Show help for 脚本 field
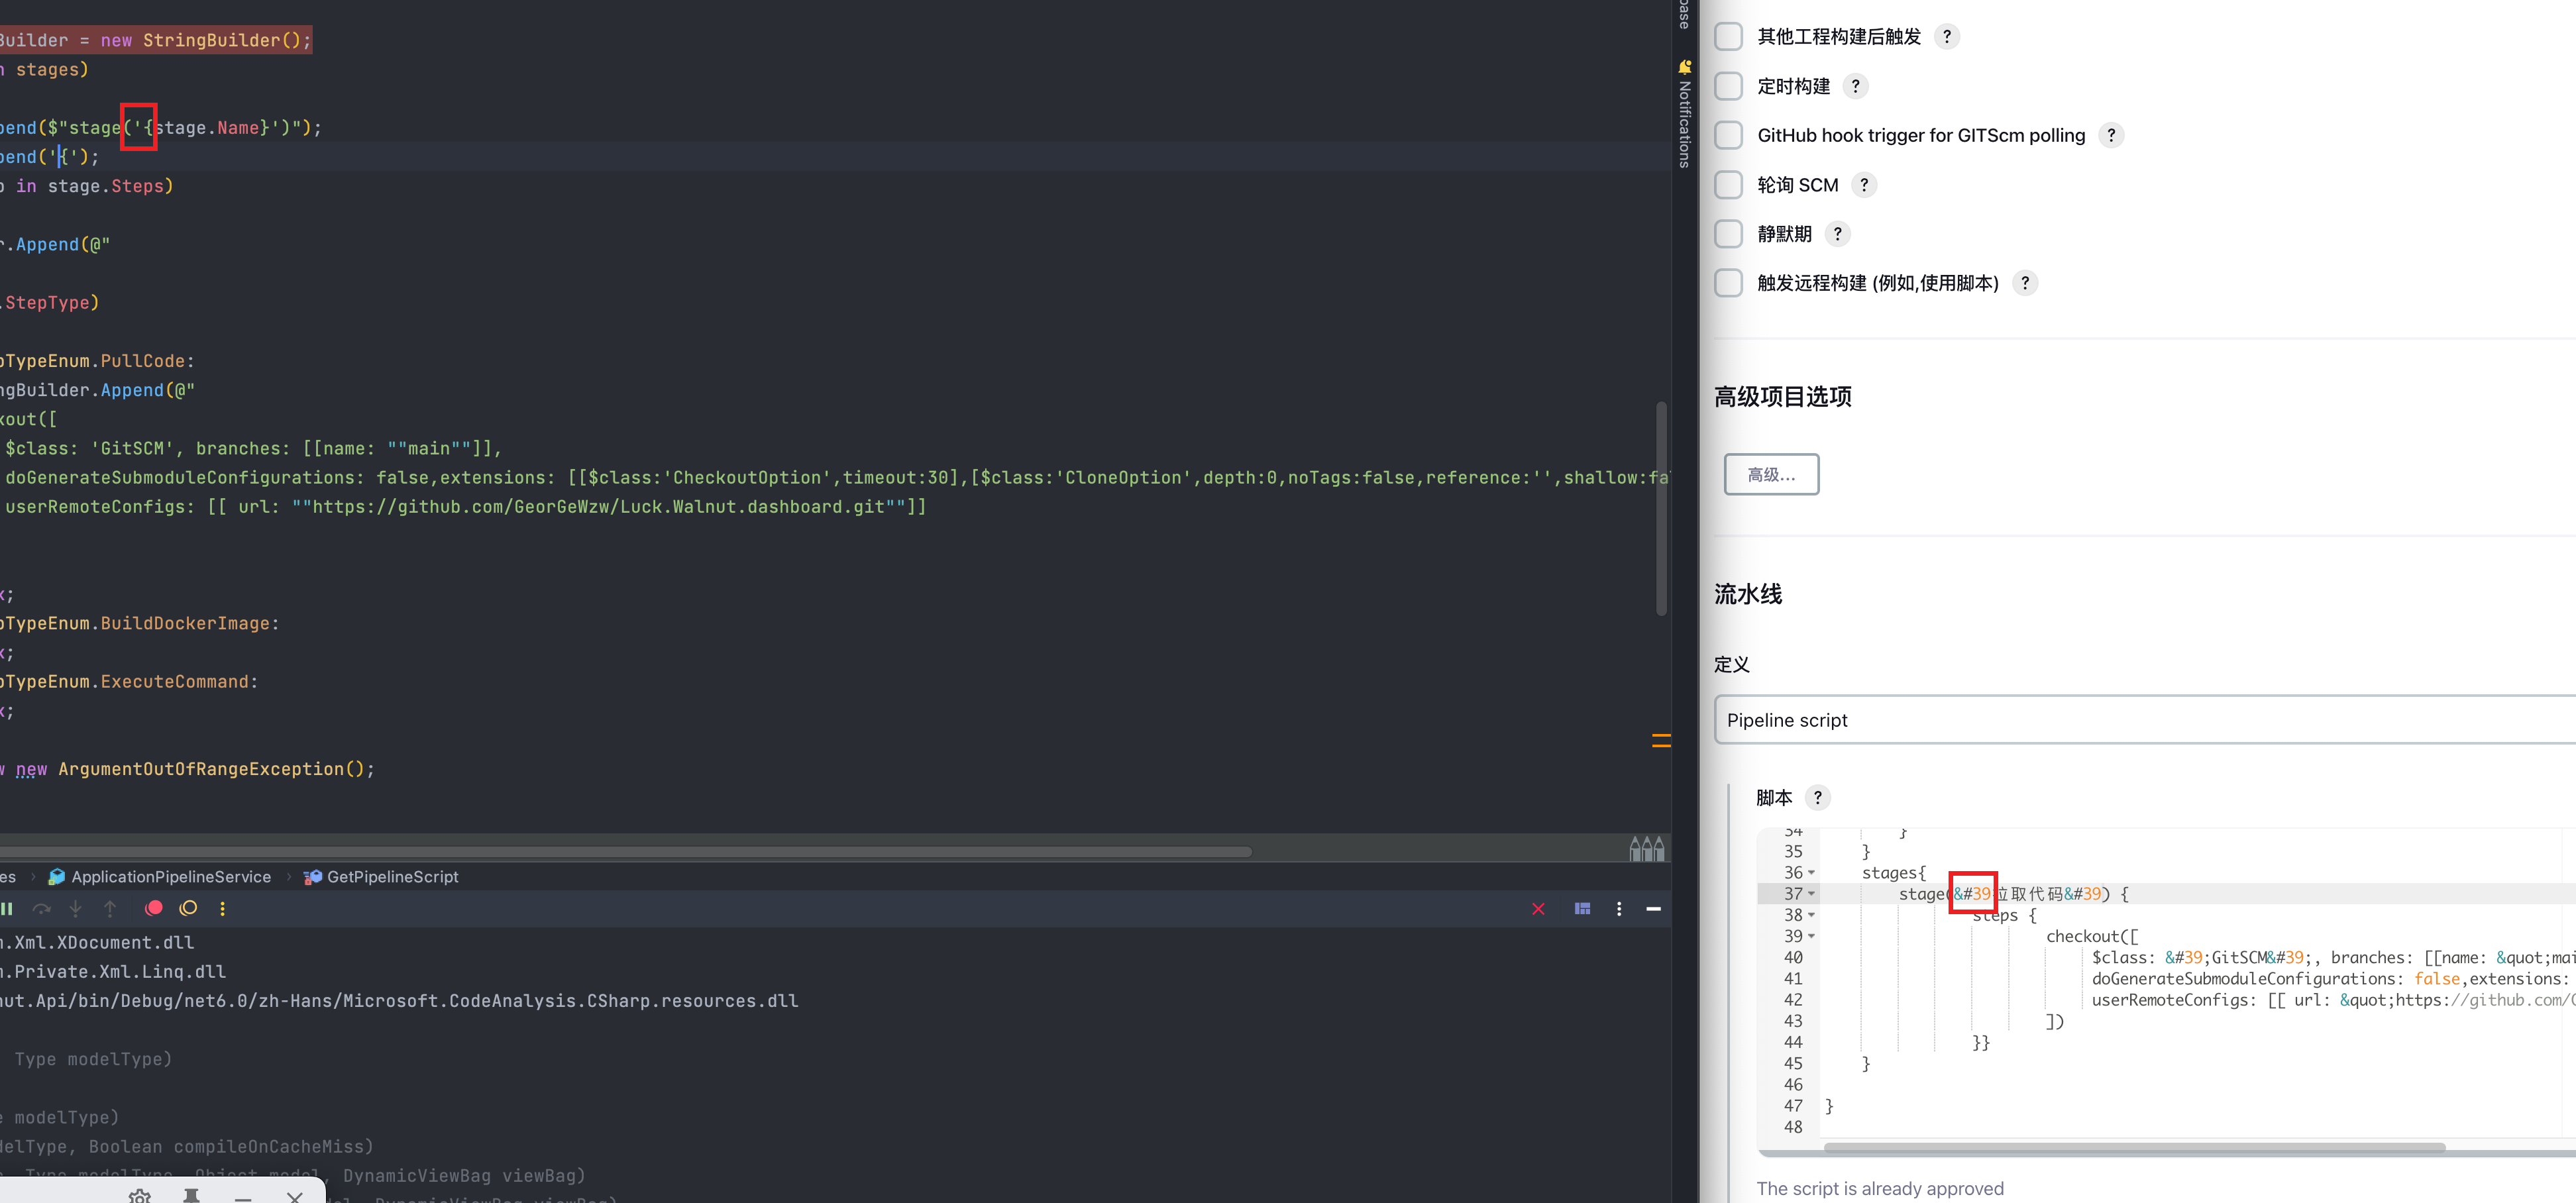This screenshot has height=1203, width=2576. [x=1817, y=797]
